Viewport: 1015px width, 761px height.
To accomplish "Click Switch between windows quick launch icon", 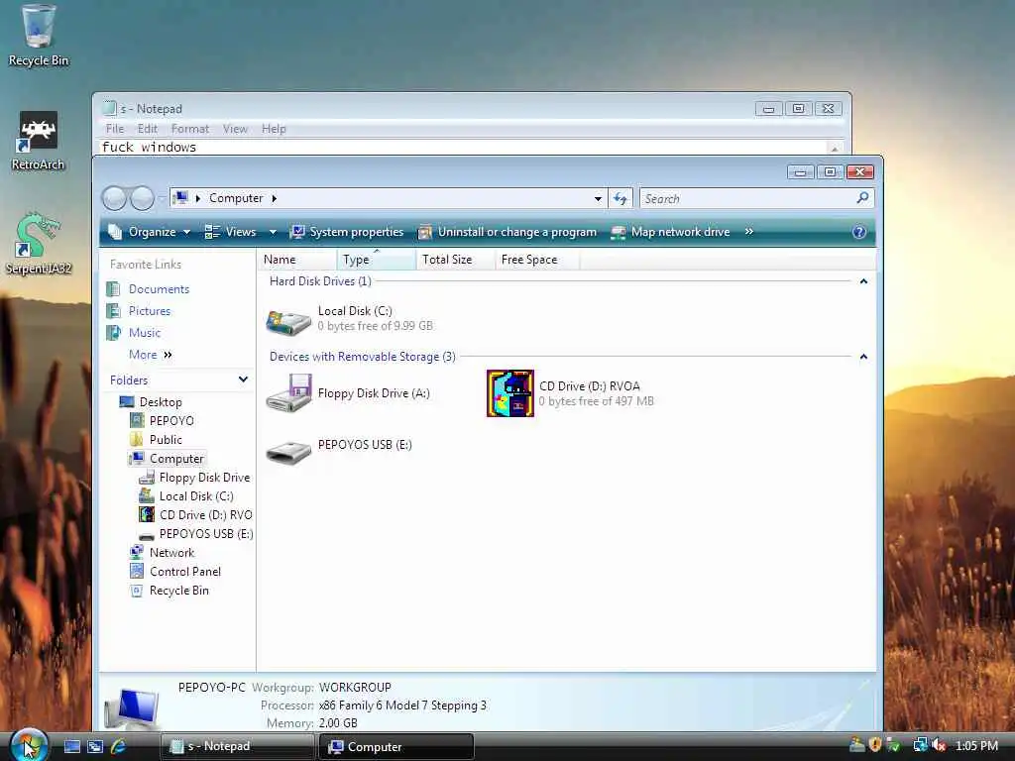I will point(95,746).
